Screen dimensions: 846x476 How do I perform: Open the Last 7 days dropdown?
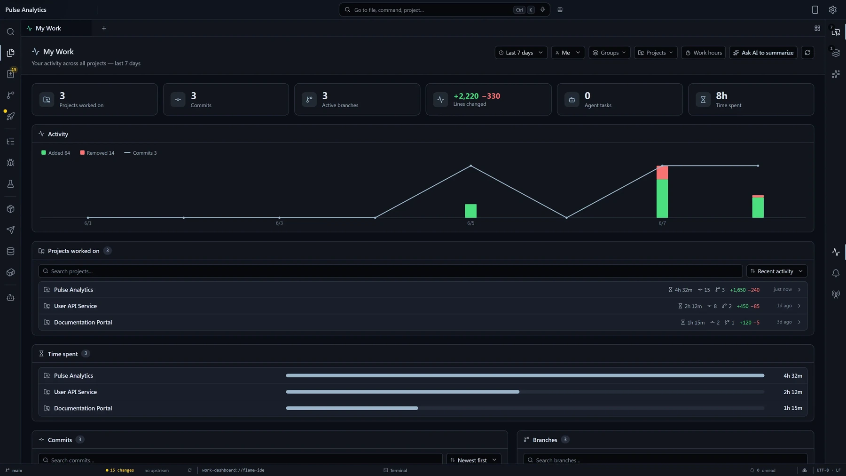pos(521,53)
